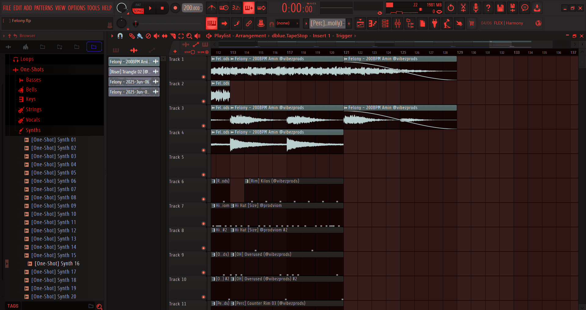Click the microphone recording icon
The height and width of the screenshot is (310, 586).
(x=475, y=8)
